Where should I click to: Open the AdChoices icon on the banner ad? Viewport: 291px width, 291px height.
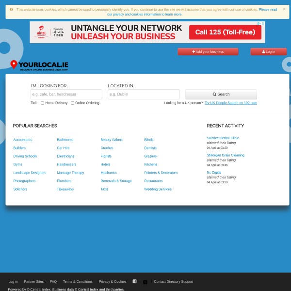pyautogui.click(x=259, y=23)
